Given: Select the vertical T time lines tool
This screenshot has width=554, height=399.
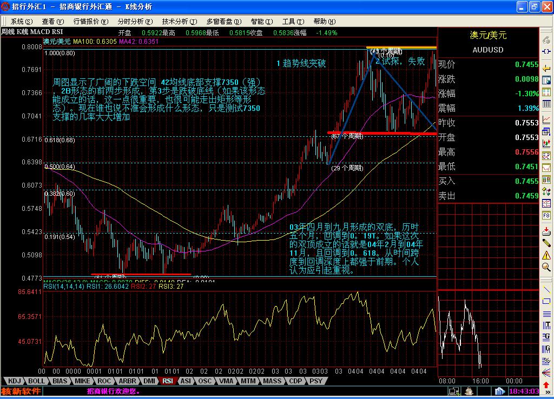Looking at the screenshot, I should click(x=546, y=325).
